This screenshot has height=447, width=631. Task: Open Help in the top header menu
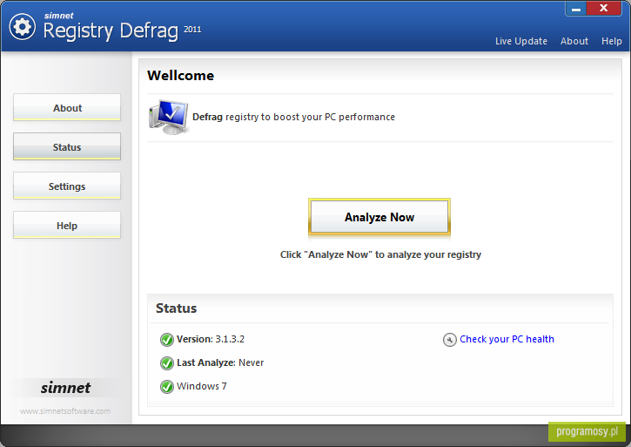(611, 41)
